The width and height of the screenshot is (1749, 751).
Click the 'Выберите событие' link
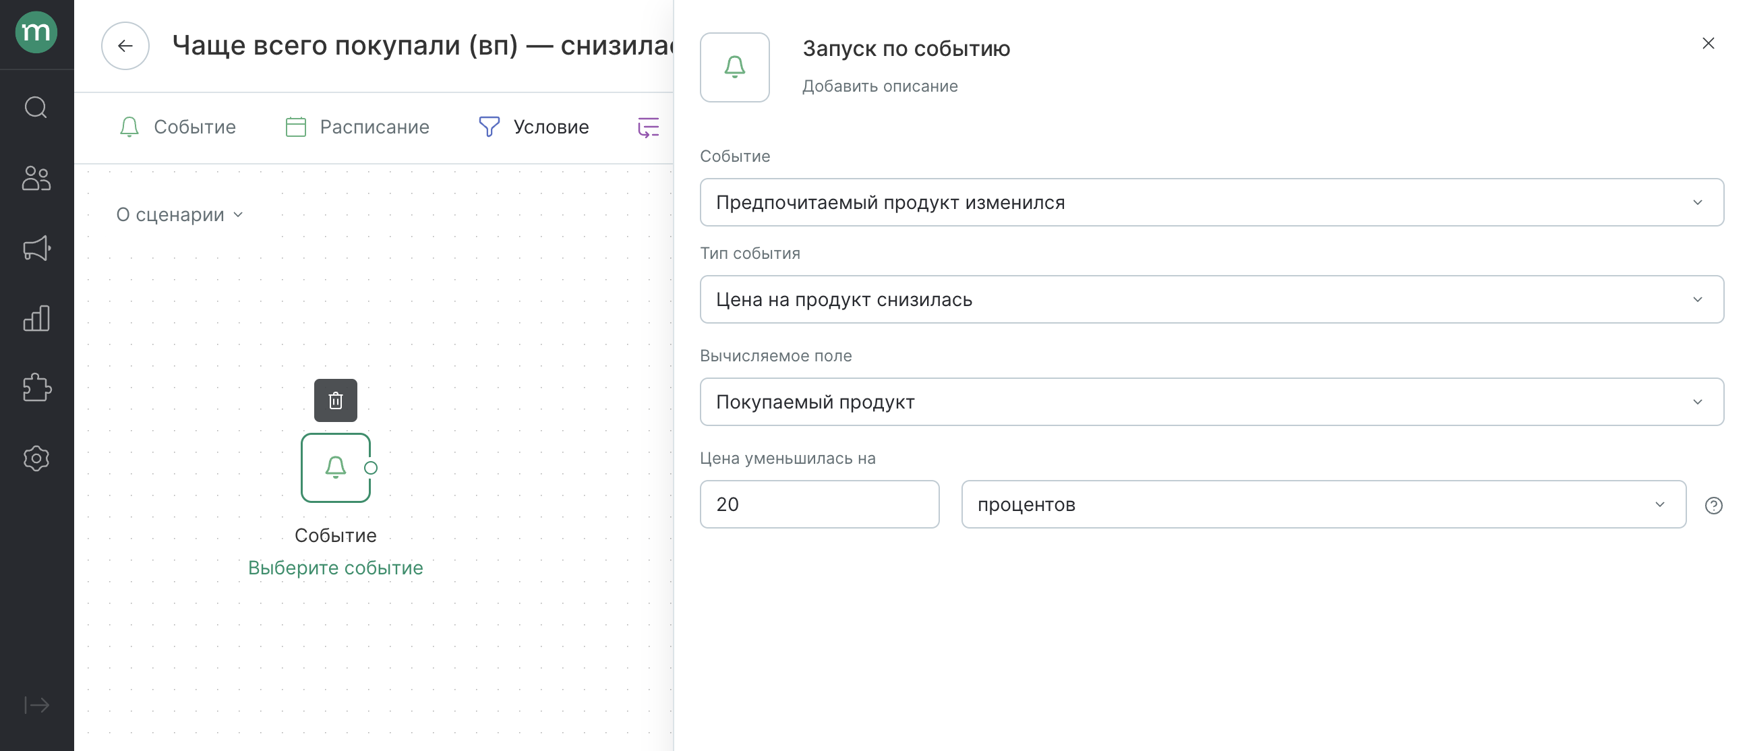(x=335, y=568)
